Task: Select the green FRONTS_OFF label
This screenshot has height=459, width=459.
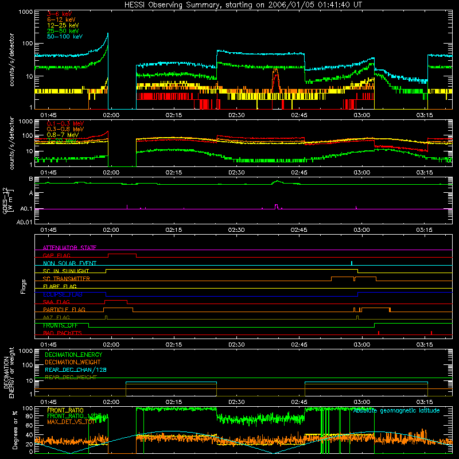Action: (x=60, y=325)
